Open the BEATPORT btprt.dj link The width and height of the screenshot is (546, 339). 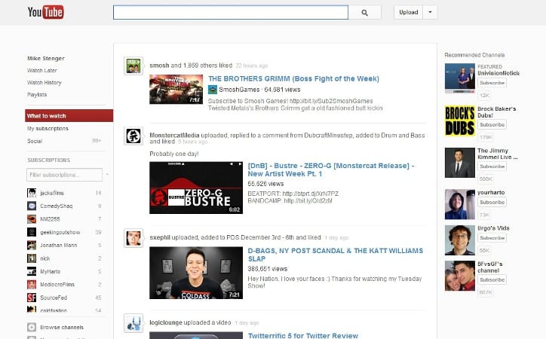(310, 194)
